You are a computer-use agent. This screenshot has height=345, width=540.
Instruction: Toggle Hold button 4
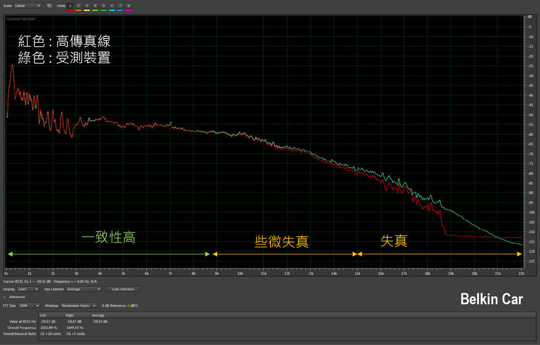tap(95, 5)
